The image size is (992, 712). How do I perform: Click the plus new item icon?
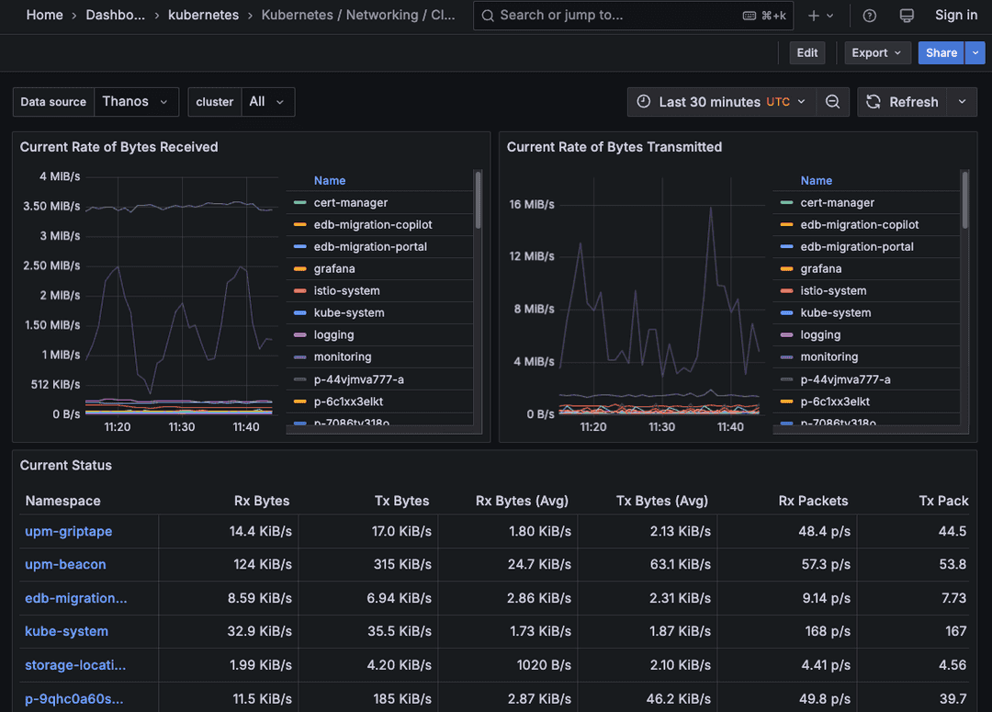click(x=814, y=16)
